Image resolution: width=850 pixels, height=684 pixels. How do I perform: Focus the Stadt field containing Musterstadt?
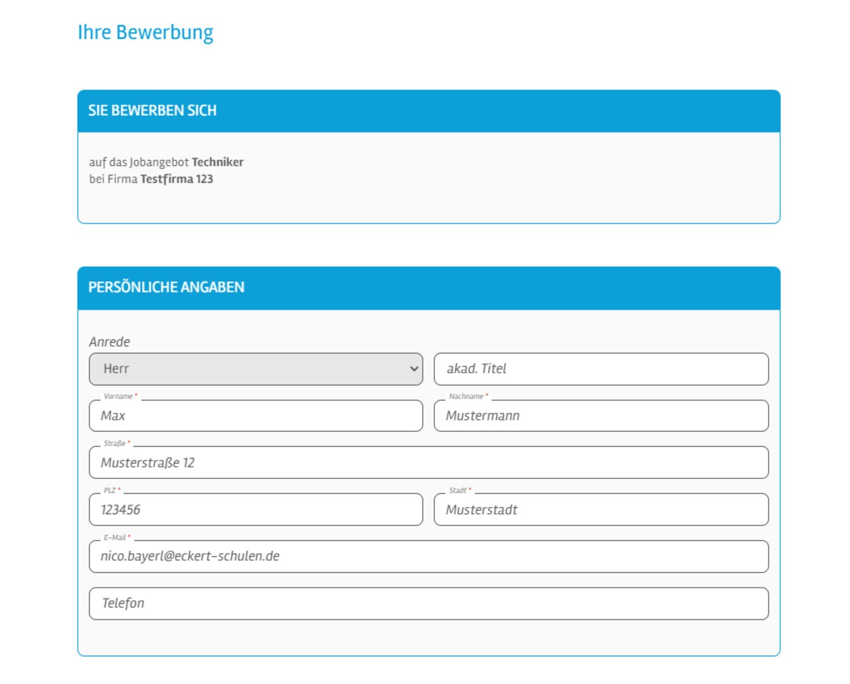click(601, 510)
